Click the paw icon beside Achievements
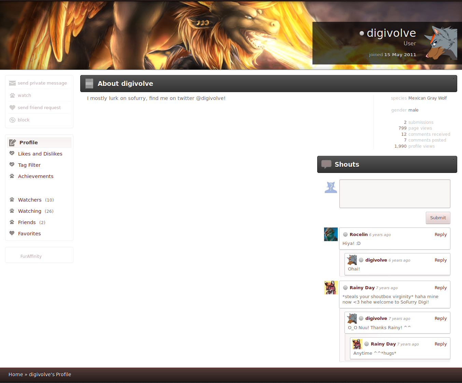Screen dimensions: 462x383 [x=12, y=176]
